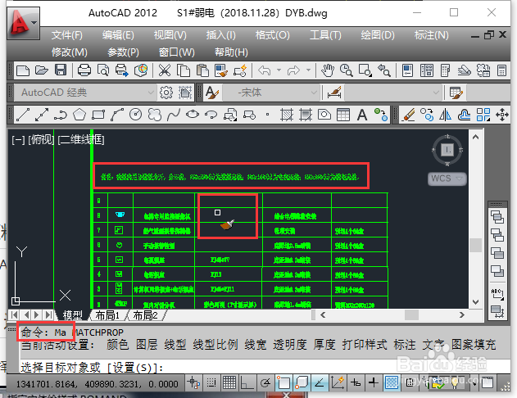The height and width of the screenshot is (398, 517).
Task: Click the Paste clipboard icon
Action: click(x=202, y=70)
